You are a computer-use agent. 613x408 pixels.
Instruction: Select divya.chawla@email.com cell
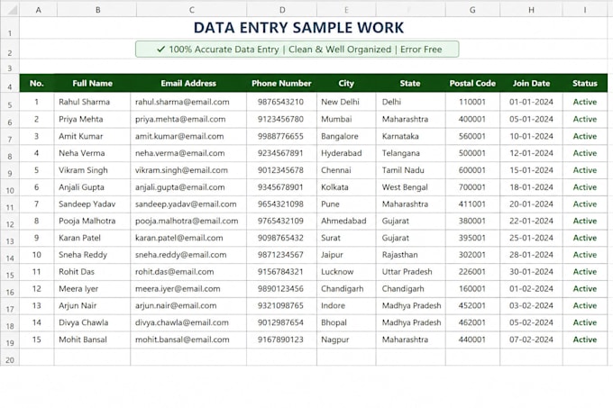pyautogui.click(x=188, y=322)
